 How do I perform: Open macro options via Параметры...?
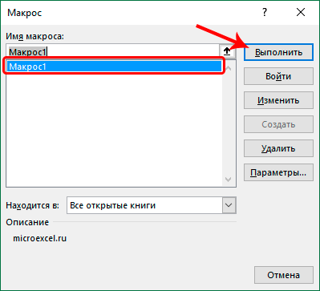(278, 172)
